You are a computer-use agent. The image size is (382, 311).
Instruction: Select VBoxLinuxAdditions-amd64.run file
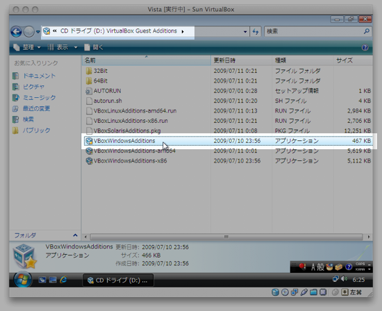[x=131, y=111]
